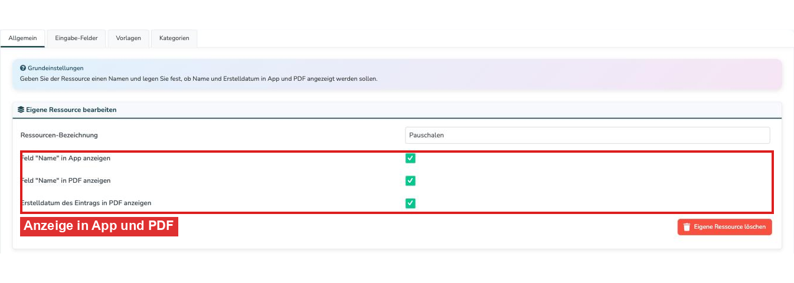Open the Eingabe-Felder tab
Viewport: 794px width, 283px height.
pos(76,38)
